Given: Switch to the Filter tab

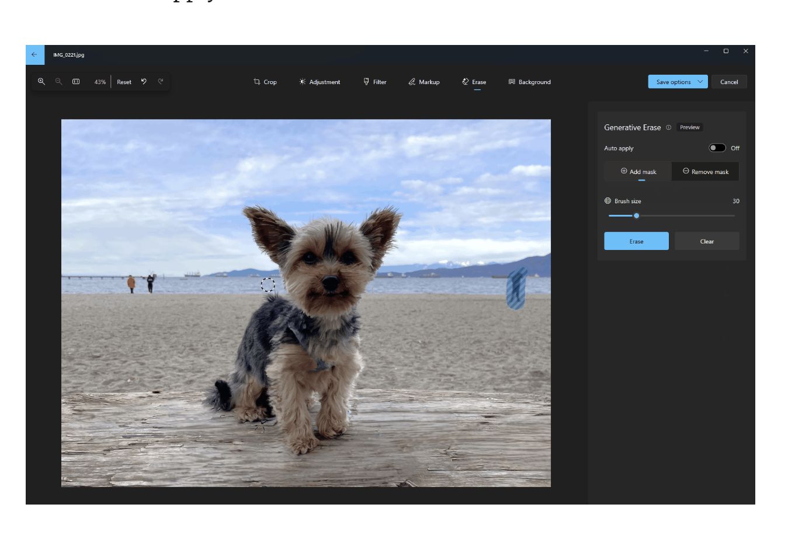Looking at the screenshot, I should (375, 82).
